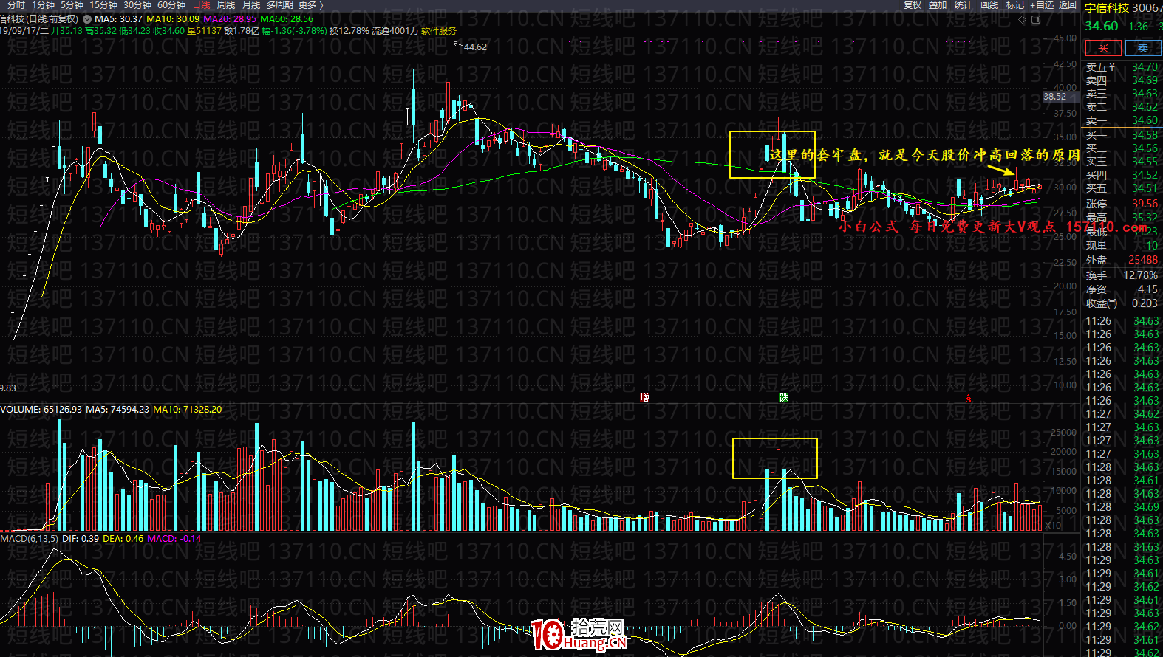Open the MA indicator round dropdown icon
The width and height of the screenshot is (1163, 657).
(88, 19)
